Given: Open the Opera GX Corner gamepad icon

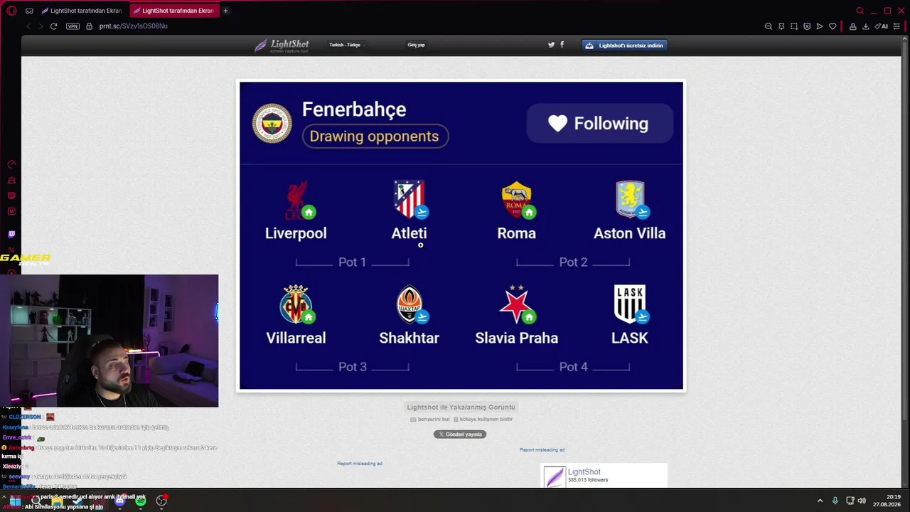Looking at the screenshot, I should click(29, 11).
